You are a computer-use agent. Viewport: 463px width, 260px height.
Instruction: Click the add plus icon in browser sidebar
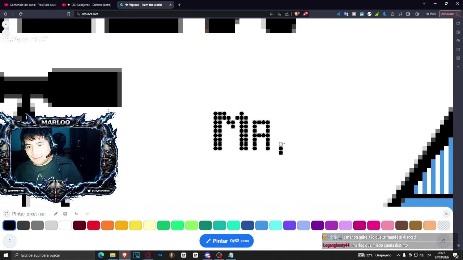click(x=458, y=67)
